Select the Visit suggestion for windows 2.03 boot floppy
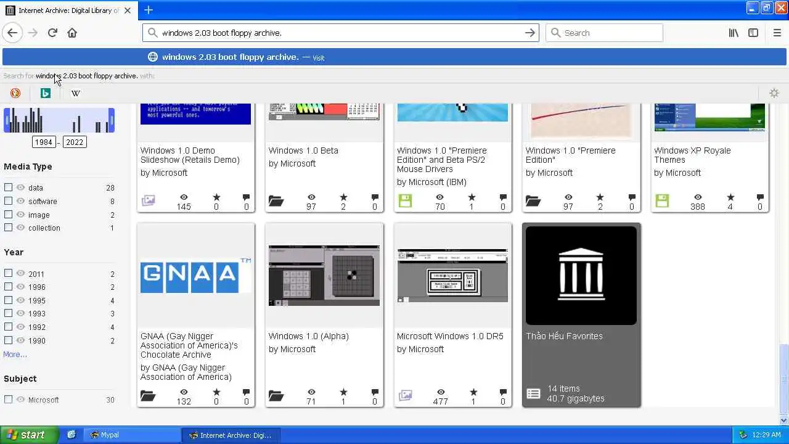 pos(394,57)
